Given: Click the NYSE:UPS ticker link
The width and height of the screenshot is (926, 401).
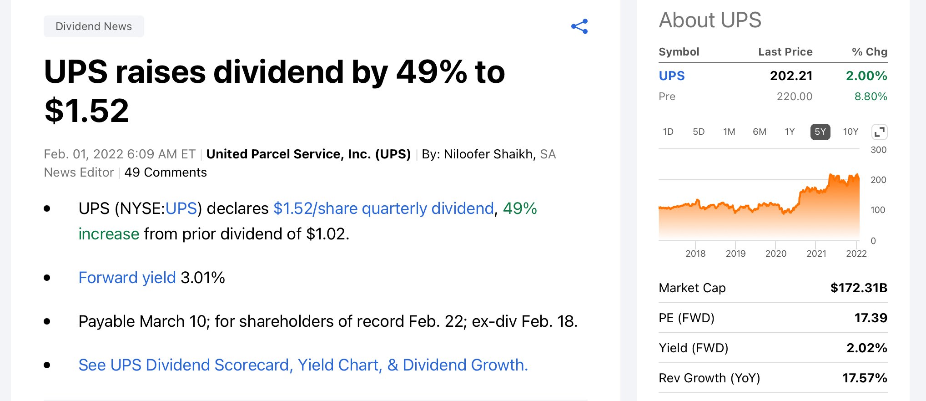Looking at the screenshot, I should click(x=181, y=208).
